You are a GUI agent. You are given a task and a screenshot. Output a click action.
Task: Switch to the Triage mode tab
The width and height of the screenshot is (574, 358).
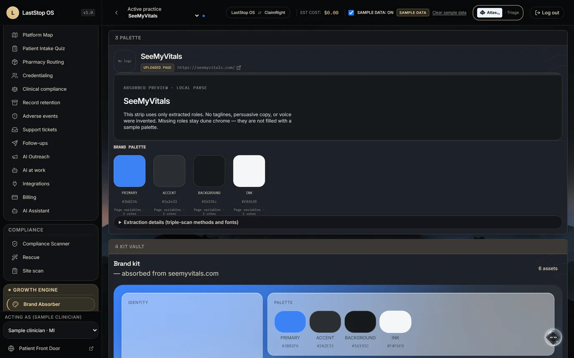tap(513, 13)
